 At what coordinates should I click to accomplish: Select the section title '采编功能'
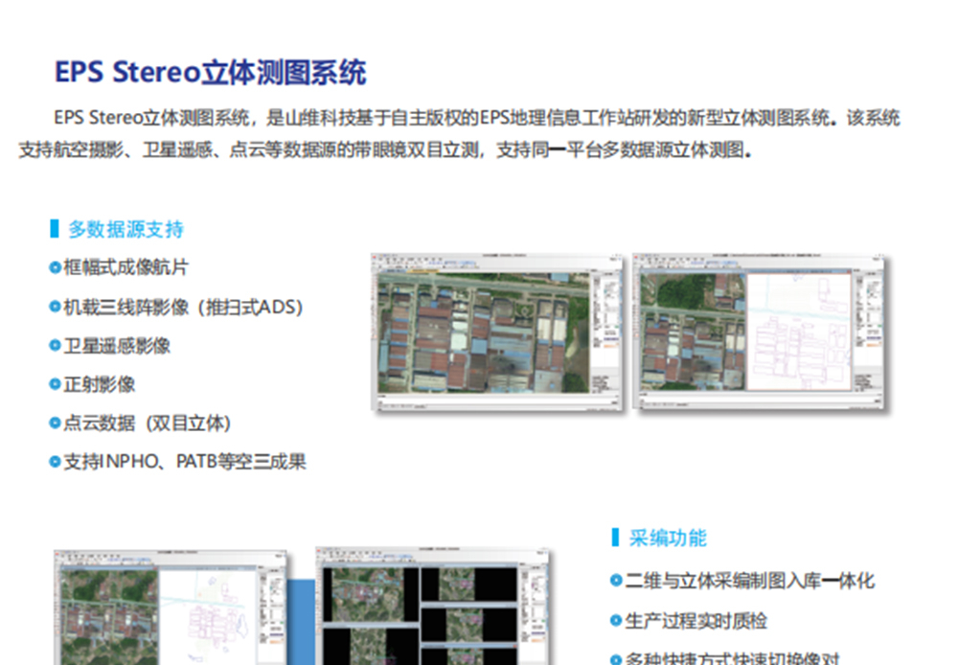coord(668,538)
